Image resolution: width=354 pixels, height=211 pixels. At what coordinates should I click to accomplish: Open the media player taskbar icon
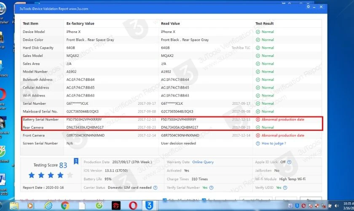pyautogui.click(x=30, y=206)
